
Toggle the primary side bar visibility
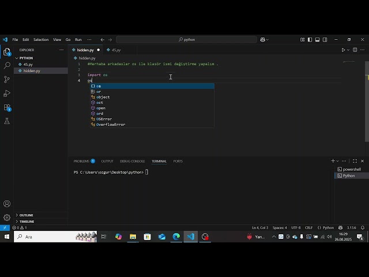(x=310, y=40)
